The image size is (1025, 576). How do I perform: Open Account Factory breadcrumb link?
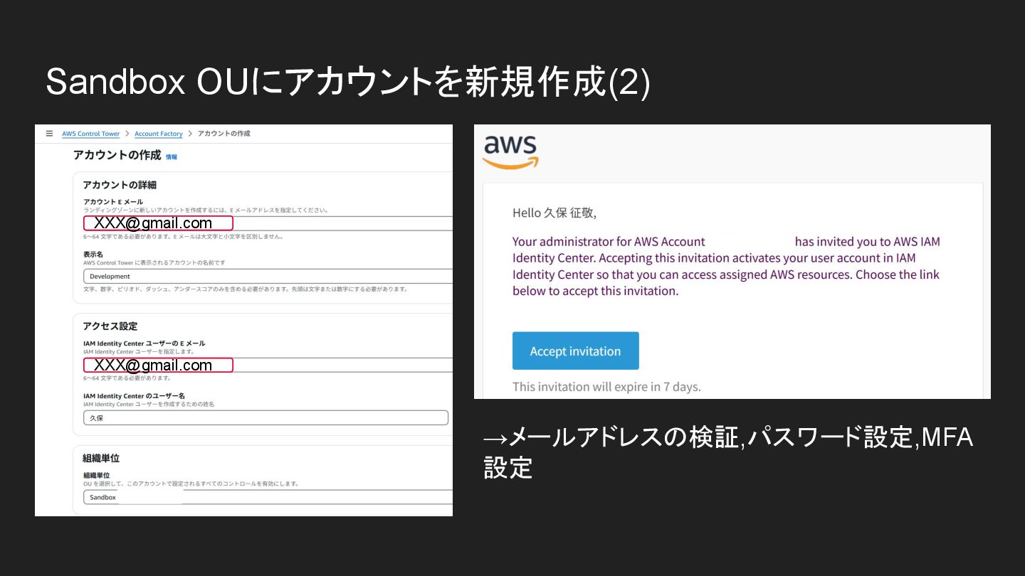[x=158, y=134]
